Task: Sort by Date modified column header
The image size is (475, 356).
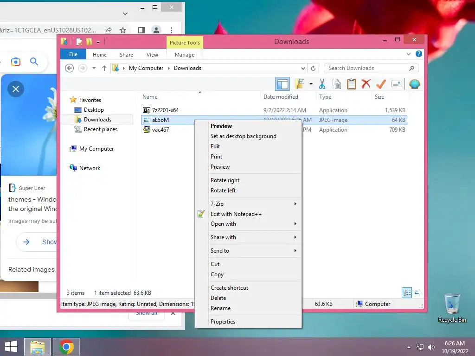Action: 281,97
